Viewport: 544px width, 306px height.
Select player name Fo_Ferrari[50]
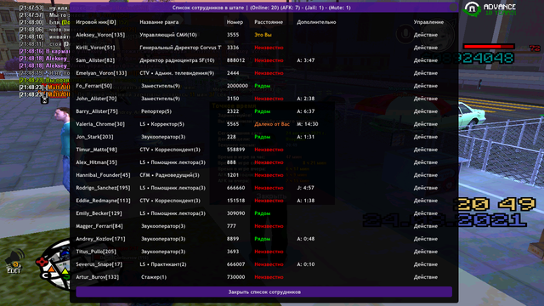click(94, 86)
